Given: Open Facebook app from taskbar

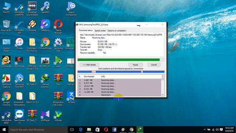Looking at the screenshot, I should [114, 130].
